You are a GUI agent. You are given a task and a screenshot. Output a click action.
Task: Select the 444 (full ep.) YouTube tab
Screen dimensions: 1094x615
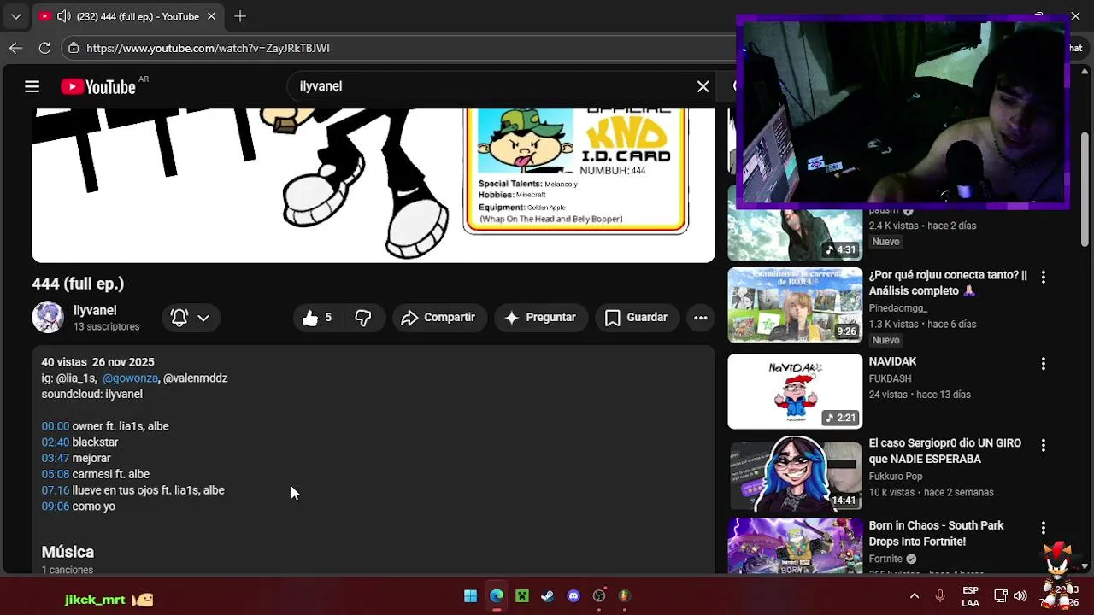coord(127,16)
